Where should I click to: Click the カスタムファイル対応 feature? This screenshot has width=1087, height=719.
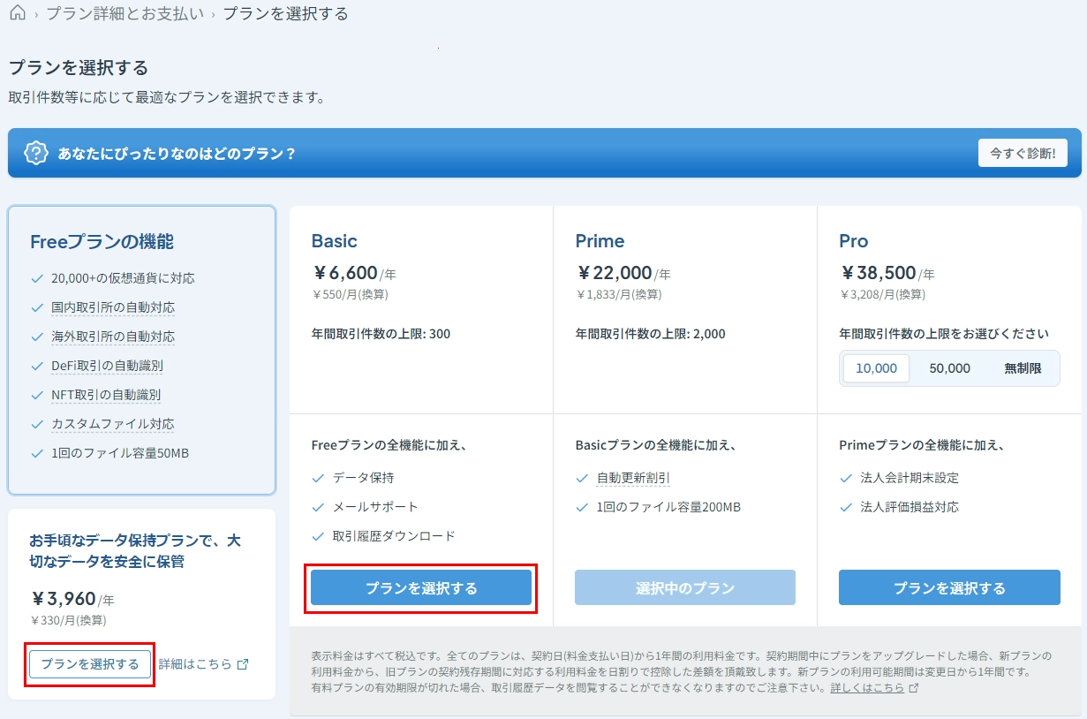(x=113, y=424)
